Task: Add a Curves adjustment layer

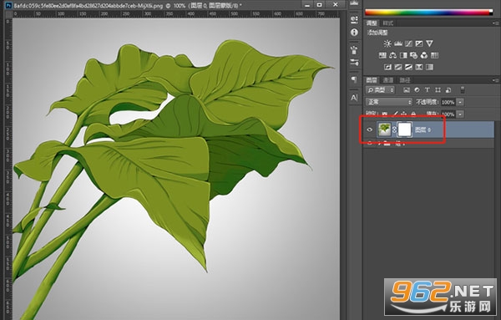Action: pos(408,43)
